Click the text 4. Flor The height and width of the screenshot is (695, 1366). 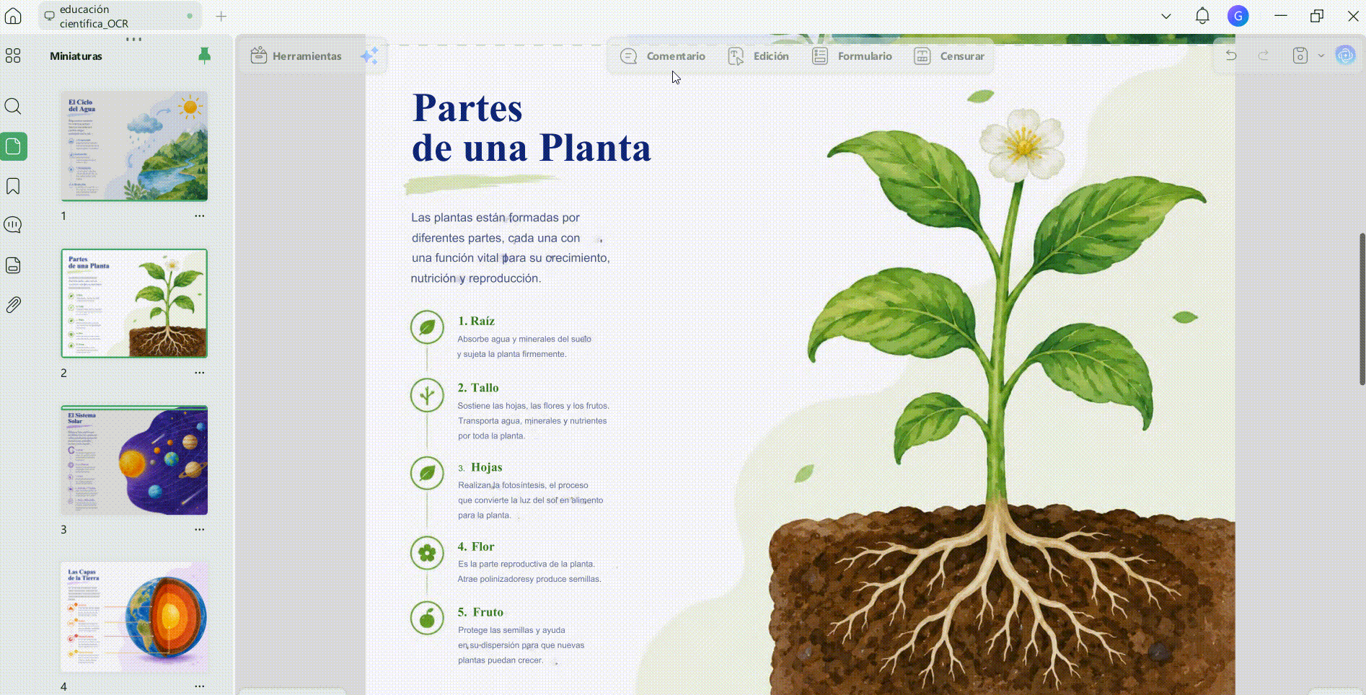click(476, 546)
